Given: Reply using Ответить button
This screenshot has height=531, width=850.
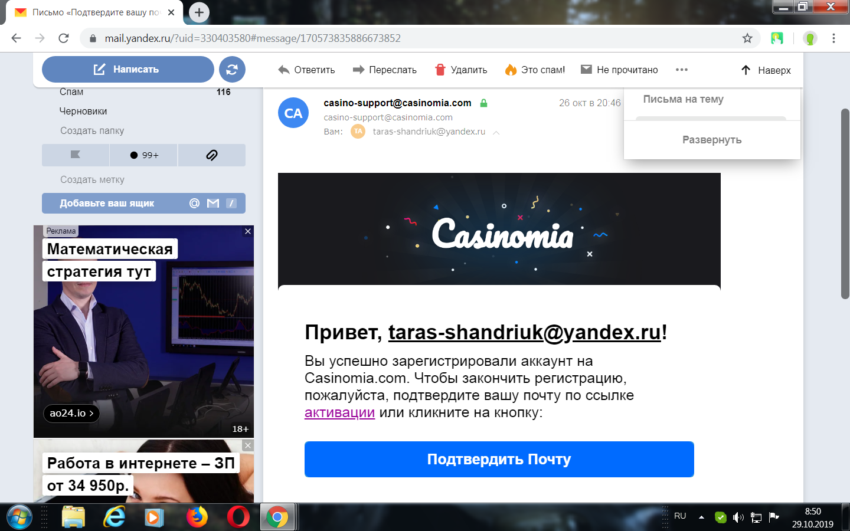Looking at the screenshot, I should (306, 70).
